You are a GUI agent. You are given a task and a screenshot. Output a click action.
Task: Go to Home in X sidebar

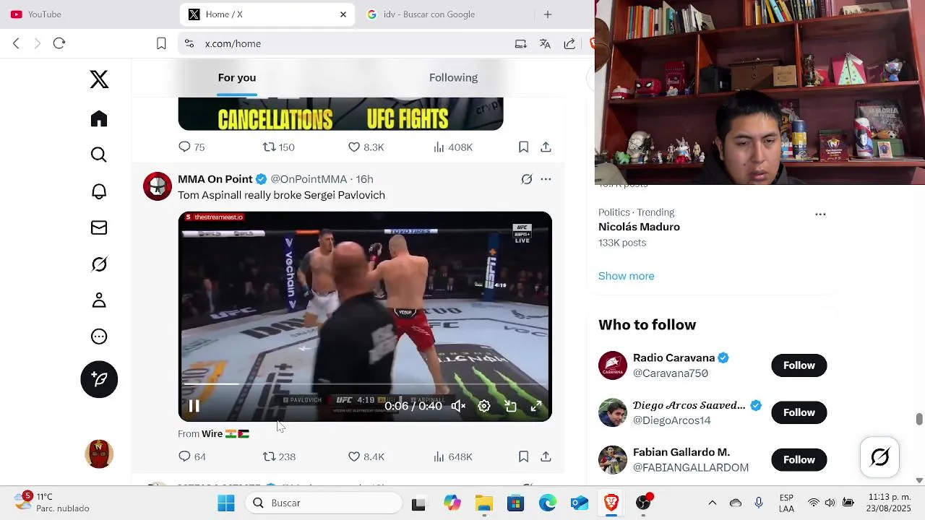[99, 119]
